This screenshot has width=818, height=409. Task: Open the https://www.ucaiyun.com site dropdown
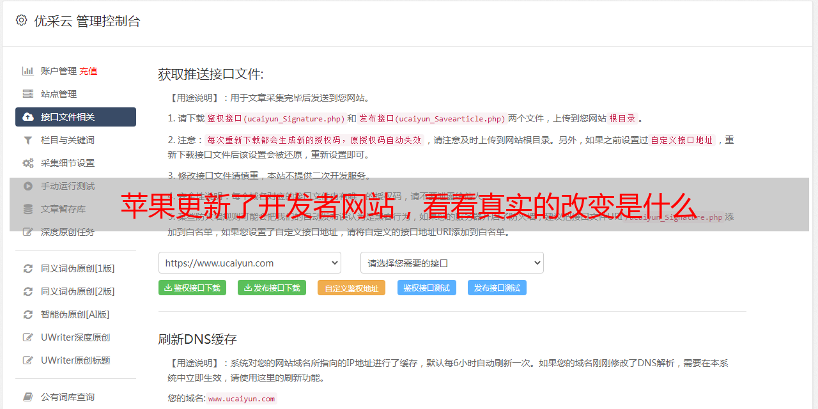coord(250,263)
